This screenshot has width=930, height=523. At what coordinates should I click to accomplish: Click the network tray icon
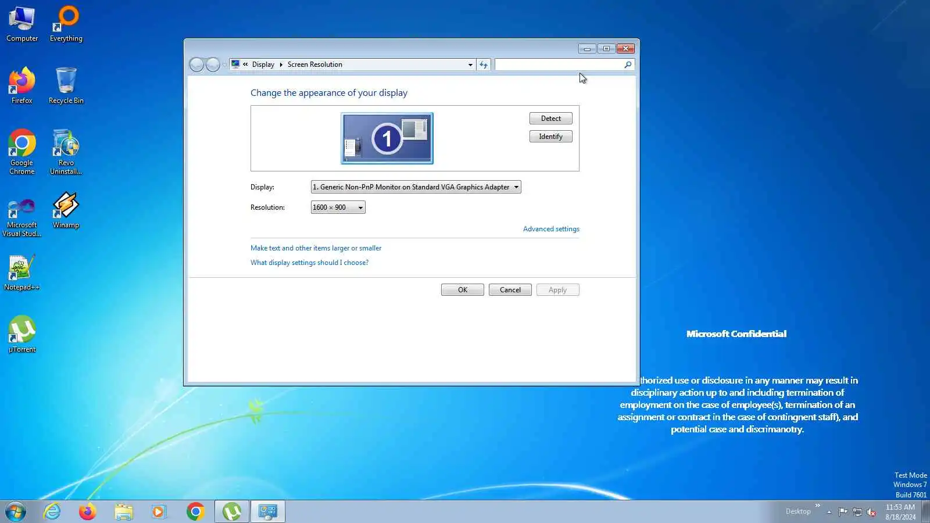pos(857,512)
